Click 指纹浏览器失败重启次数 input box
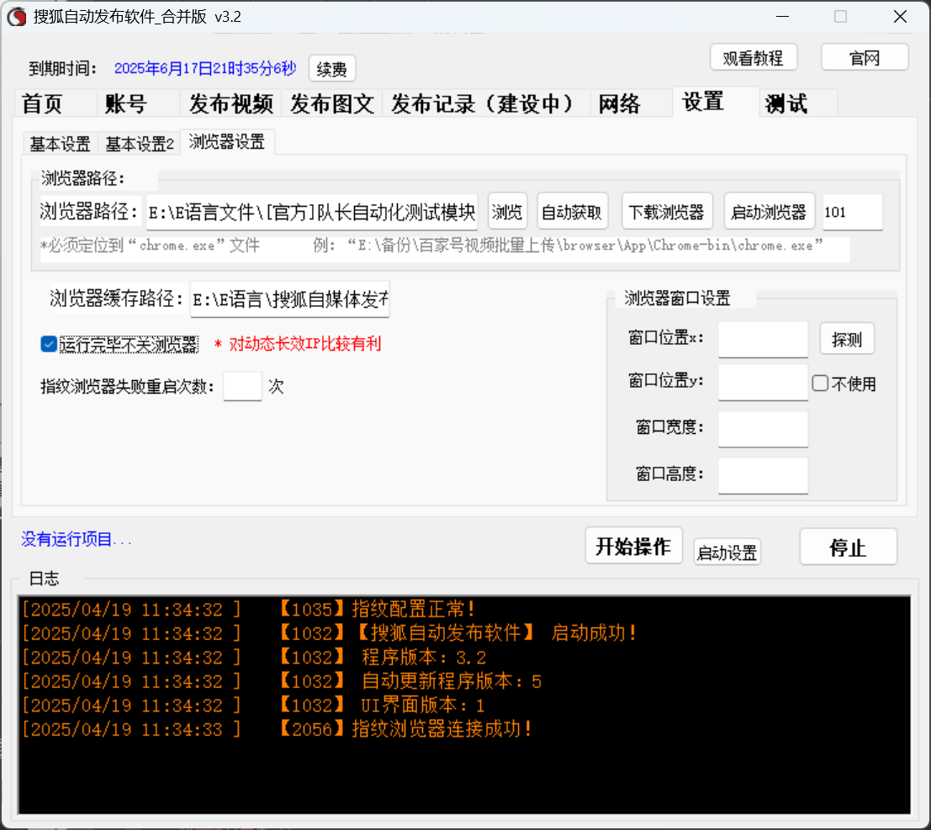The image size is (931, 830). click(242, 387)
